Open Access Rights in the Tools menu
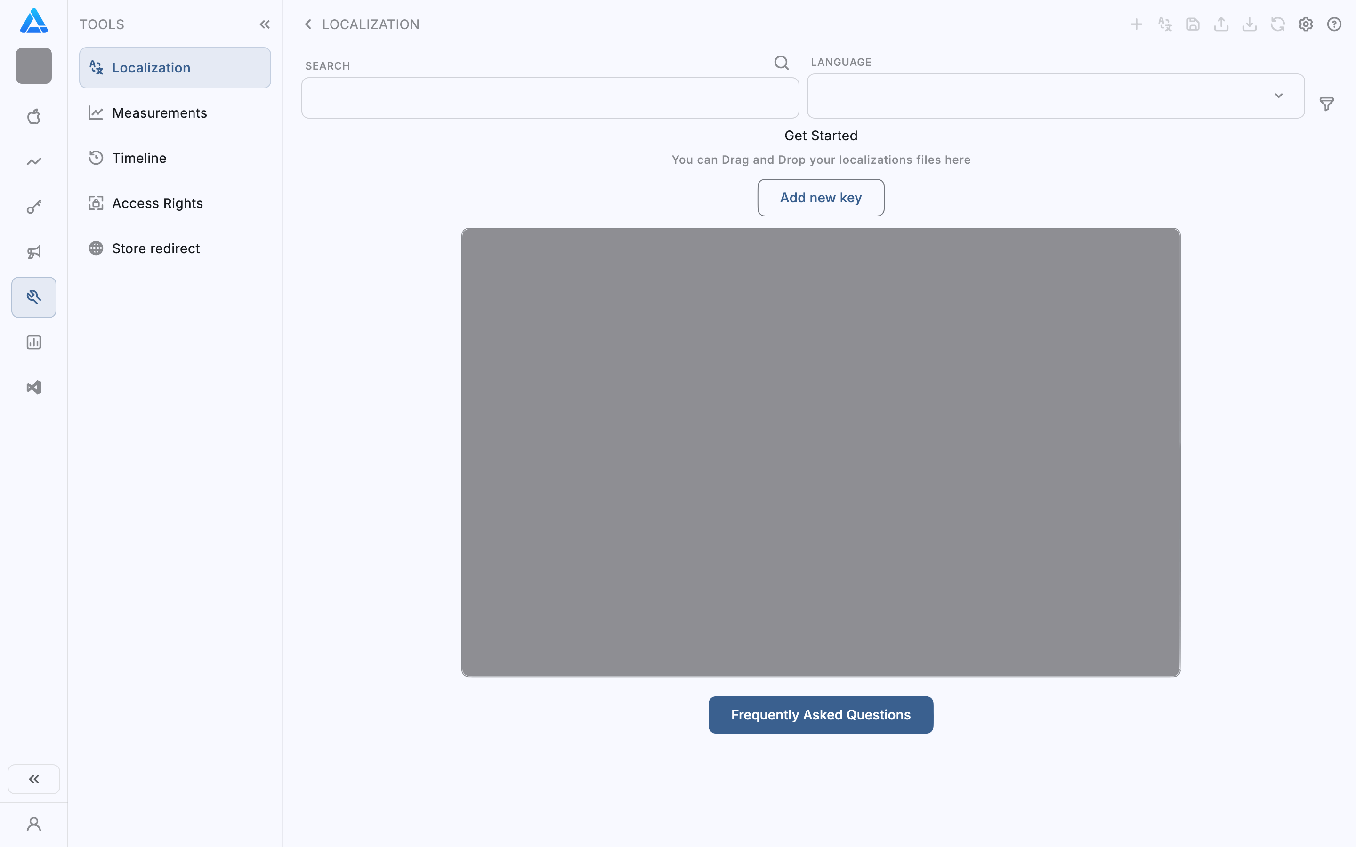 click(157, 203)
